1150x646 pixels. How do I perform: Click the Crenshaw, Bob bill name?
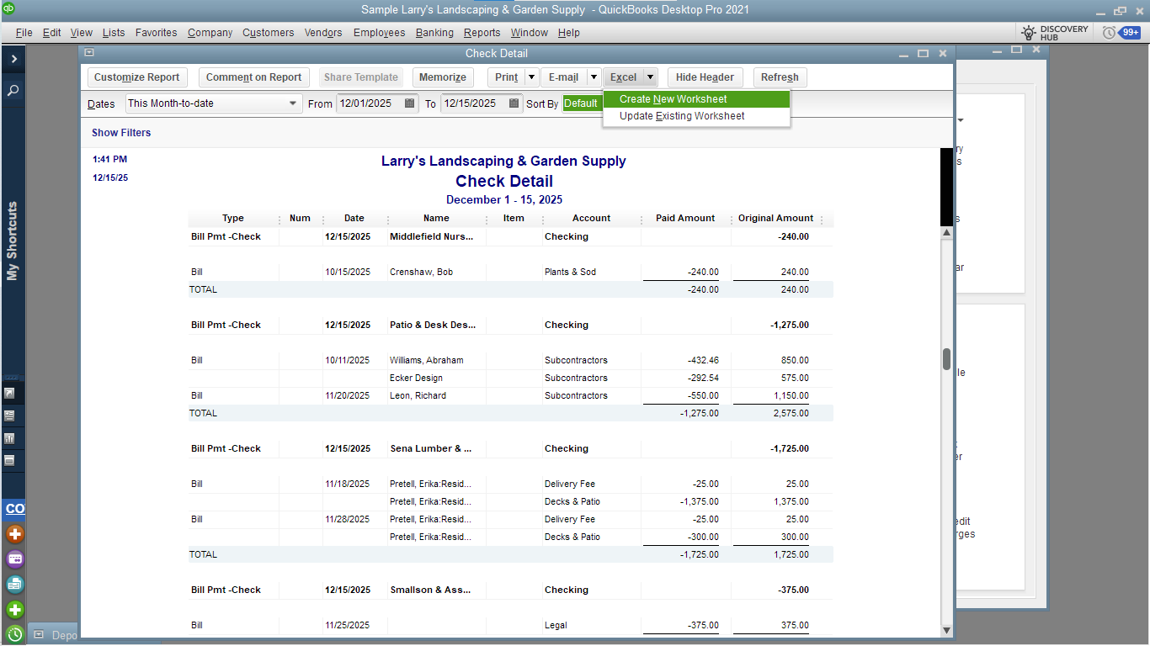[x=421, y=273]
